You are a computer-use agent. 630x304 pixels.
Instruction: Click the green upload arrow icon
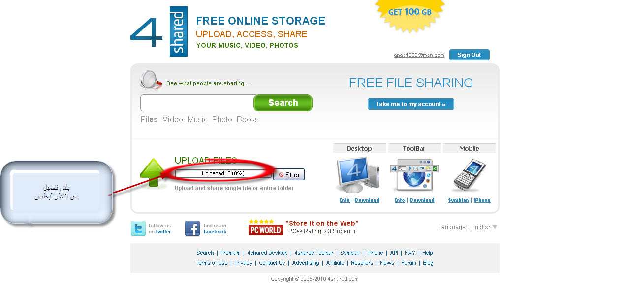(x=152, y=172)
